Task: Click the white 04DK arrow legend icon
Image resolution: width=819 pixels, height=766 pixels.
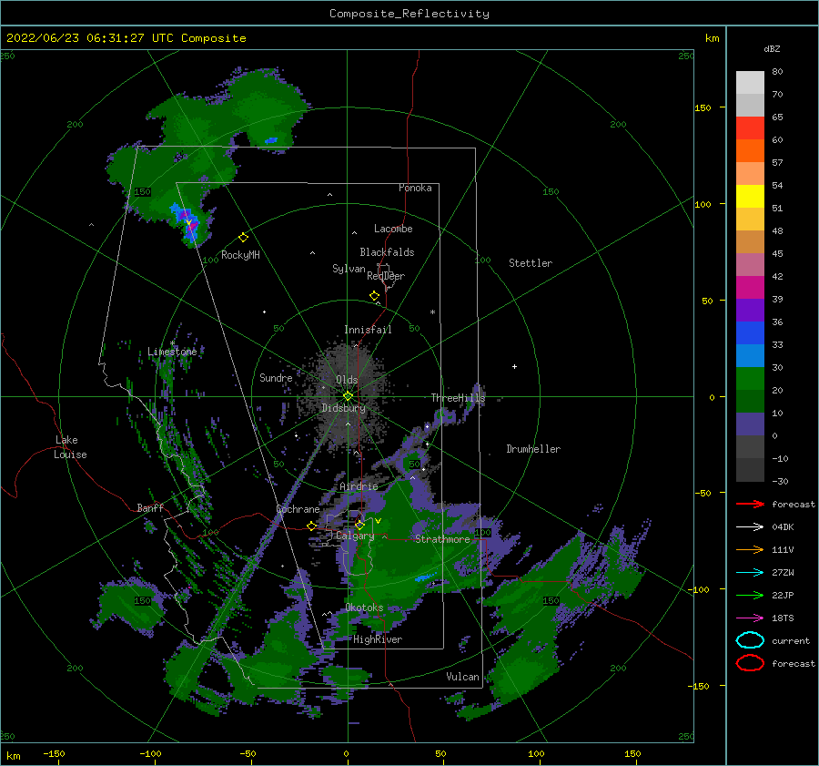Action: [x=750, y=526]
